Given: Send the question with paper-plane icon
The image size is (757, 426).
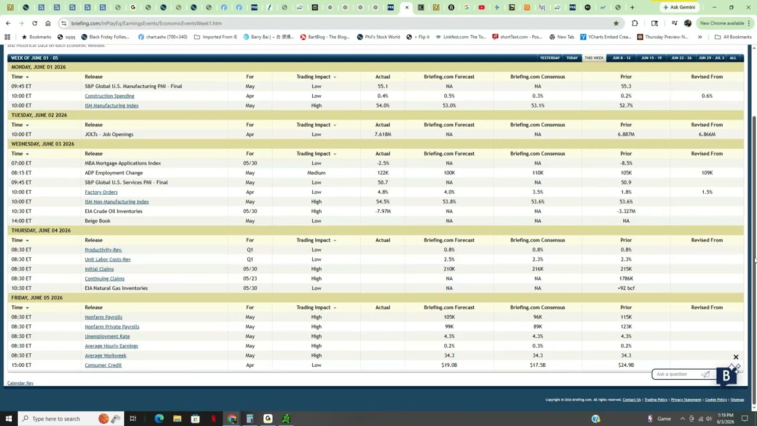Looking at the screenshot, I should pyautogui.click(x=706, y=374).
